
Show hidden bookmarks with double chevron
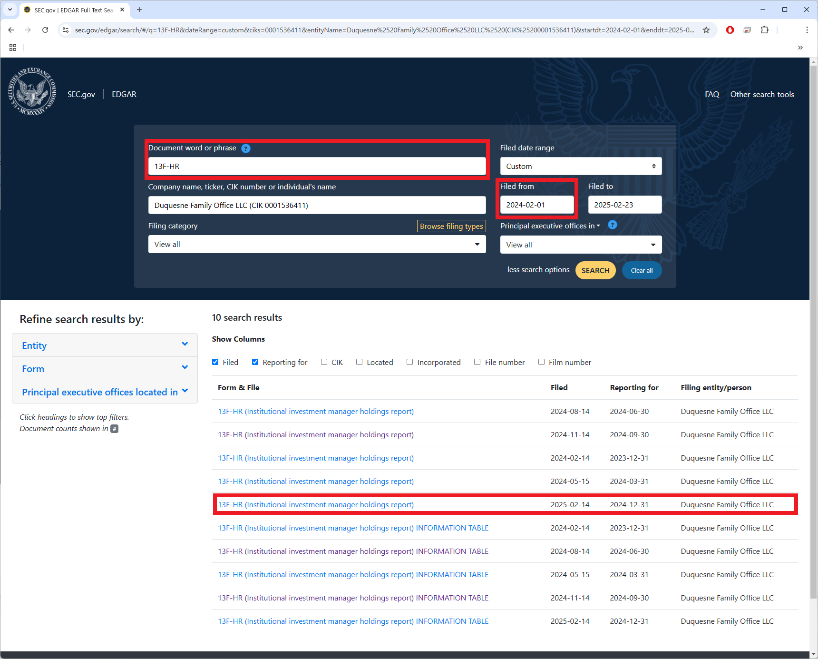(x=800, y=48)
